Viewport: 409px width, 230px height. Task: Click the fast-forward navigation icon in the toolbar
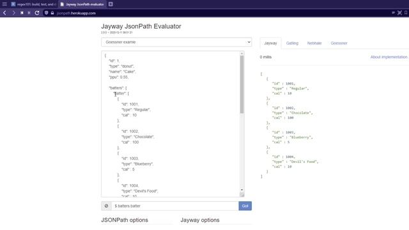click(x=29, y=13)
